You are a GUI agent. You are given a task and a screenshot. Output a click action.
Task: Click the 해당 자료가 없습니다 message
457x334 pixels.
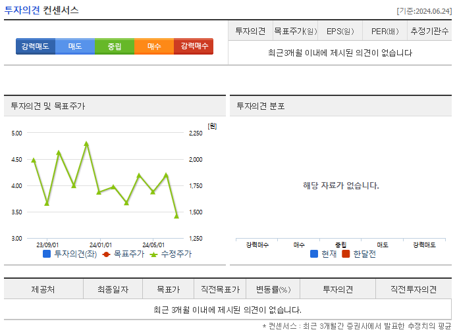point(341,185)
